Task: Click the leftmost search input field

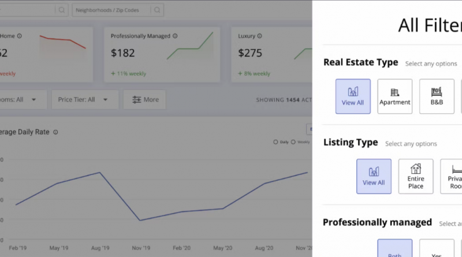Action: tap(34, 10)
